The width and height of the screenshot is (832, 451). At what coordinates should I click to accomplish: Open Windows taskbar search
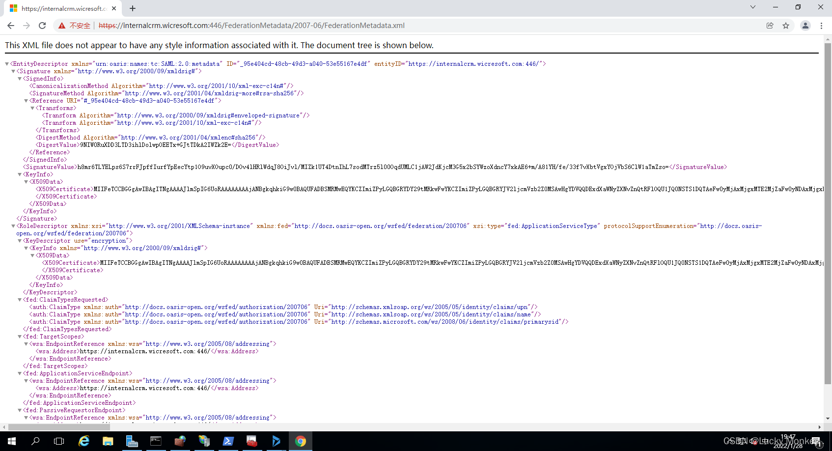coord(35,441)
